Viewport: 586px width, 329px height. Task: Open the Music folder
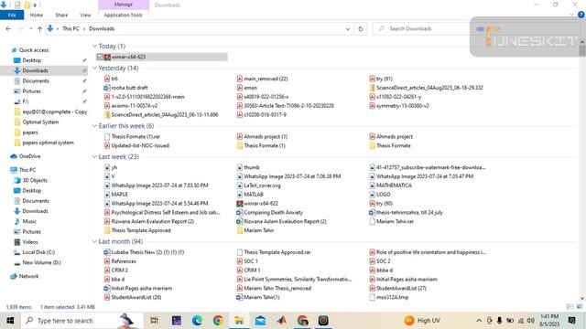pos(29,221)
